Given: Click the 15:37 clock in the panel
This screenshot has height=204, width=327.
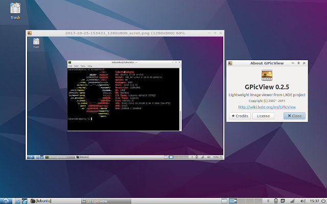Looking at the screenshot, I should (315, 201).
